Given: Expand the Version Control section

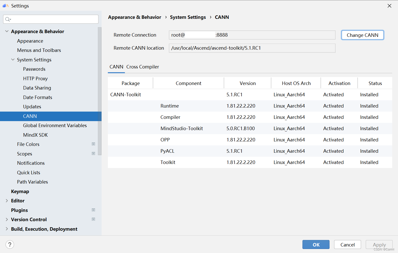Looking at the screenshot, I should pyautogui.click(x=7, y=219).
